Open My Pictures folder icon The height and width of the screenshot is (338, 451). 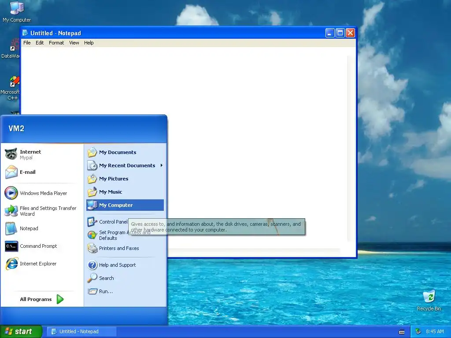(92, 179)
